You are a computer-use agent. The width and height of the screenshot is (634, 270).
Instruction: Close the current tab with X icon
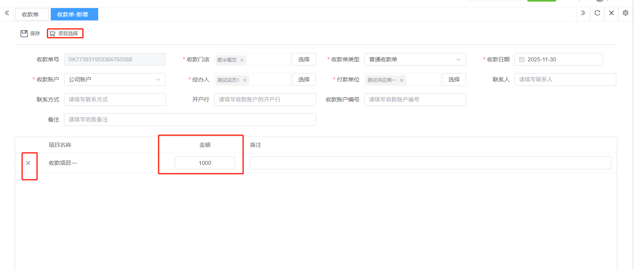tap(611, 13)
